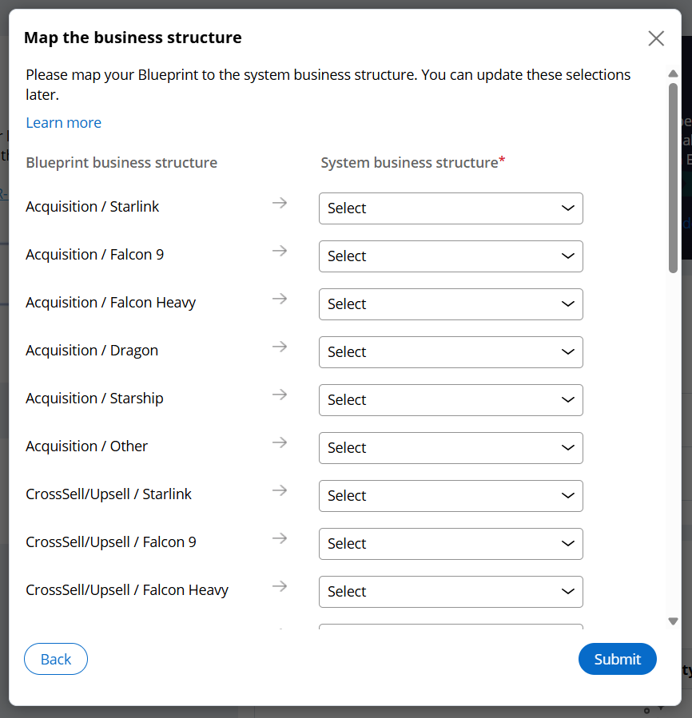Click the 'CrossSell/Upsell / Falcon Heavy' label

(x=127, y=590)
